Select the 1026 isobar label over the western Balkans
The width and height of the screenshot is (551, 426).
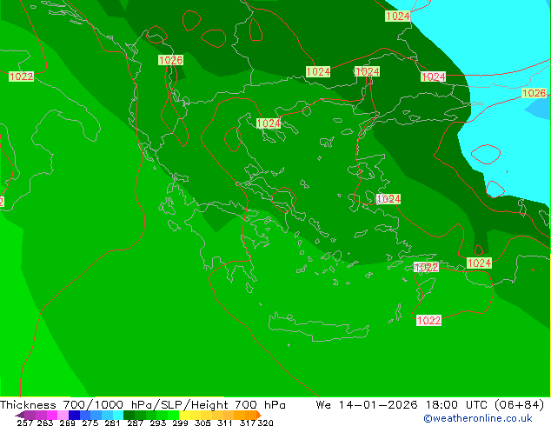[x=171, y=60]
